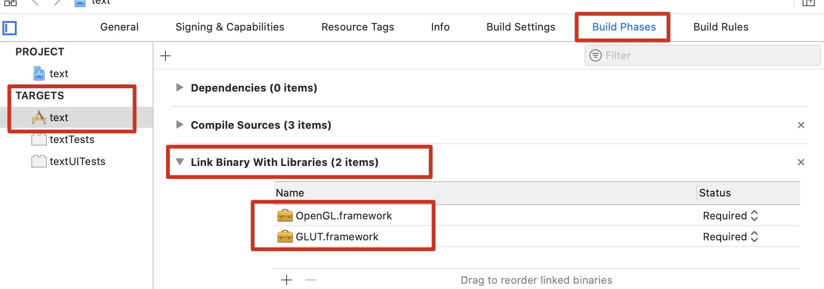The width and height of the screenshot is (824, 289).
Task: Change GLUT.framework Required status
Action: tap(730, 237)
